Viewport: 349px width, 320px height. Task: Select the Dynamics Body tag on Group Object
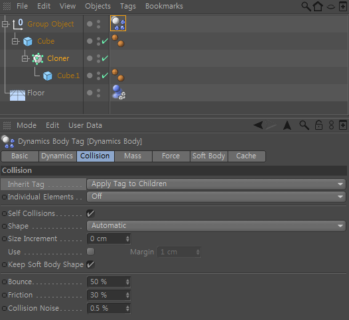pyautogui.click(x=118, y=23)
